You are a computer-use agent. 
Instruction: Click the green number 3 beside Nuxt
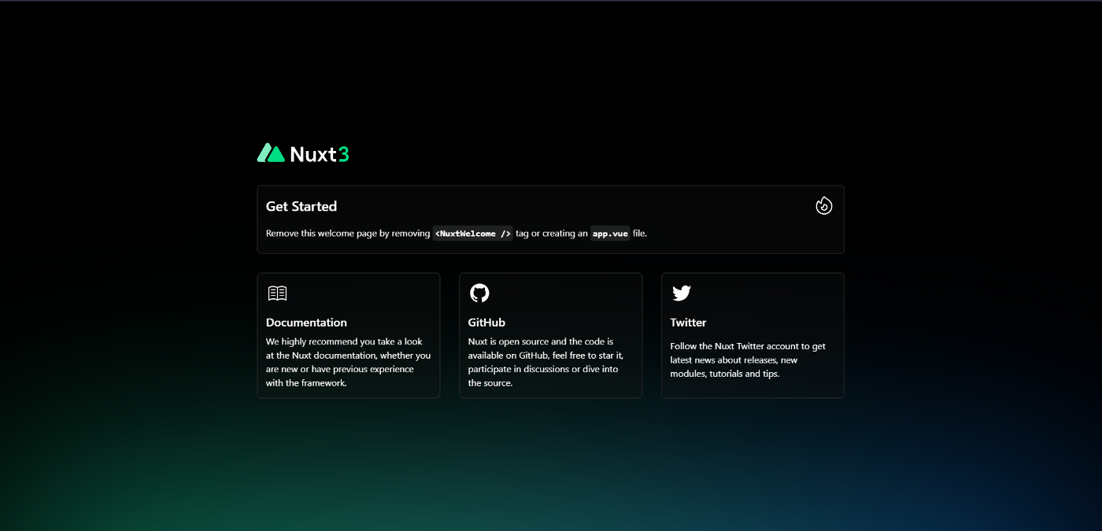coord(345,154)
